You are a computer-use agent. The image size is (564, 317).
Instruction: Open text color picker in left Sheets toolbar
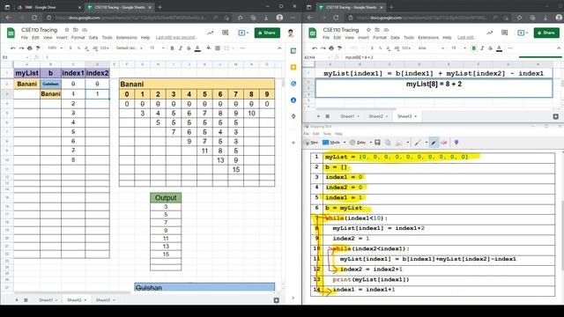tap(197, 48)
